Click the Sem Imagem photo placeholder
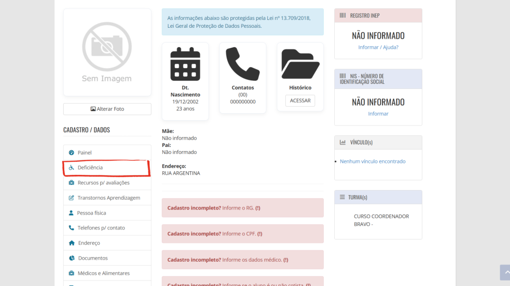This screenshot has height=286, width=510. pos(107,52)
